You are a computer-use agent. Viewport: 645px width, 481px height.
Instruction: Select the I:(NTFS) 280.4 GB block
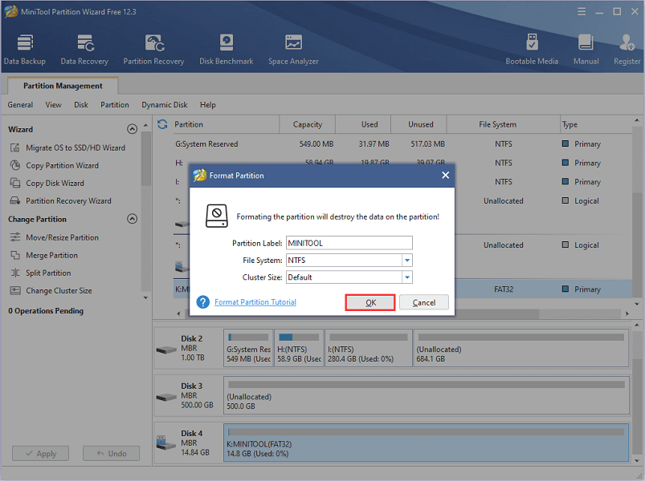[368, 348]
